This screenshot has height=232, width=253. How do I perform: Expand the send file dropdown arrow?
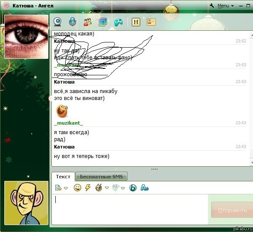coord(66,188)
